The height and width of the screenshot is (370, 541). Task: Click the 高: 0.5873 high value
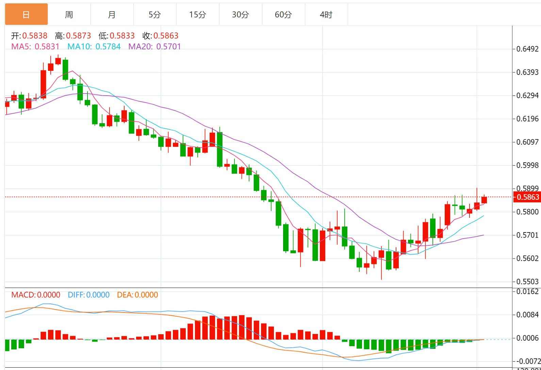[x=73, y=36]
